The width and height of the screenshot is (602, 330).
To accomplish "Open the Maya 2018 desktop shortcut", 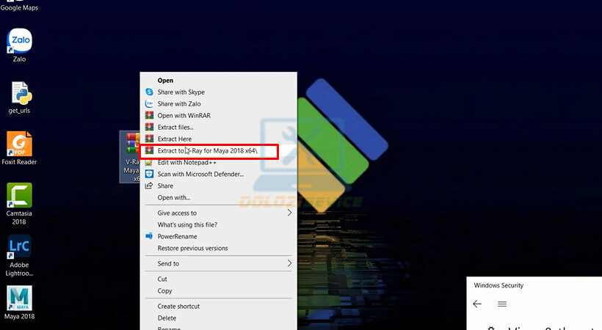I will coord(19,298).
